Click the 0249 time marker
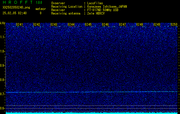This screenshot has height=114, width=180. (x=157, y=25)
